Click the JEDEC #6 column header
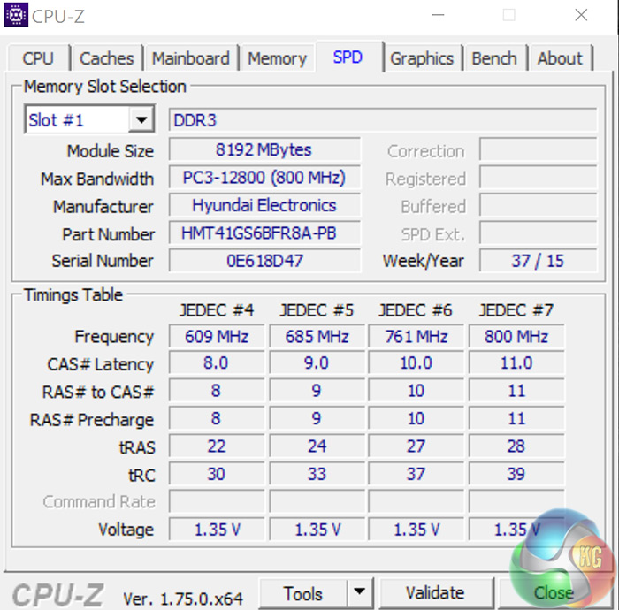The image size is (619, 610). pyautogui.click(x=416, y=310)
